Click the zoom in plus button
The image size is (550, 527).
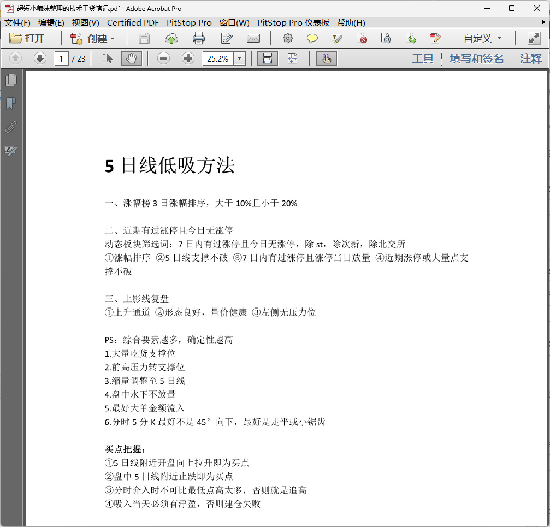(188, 58)
